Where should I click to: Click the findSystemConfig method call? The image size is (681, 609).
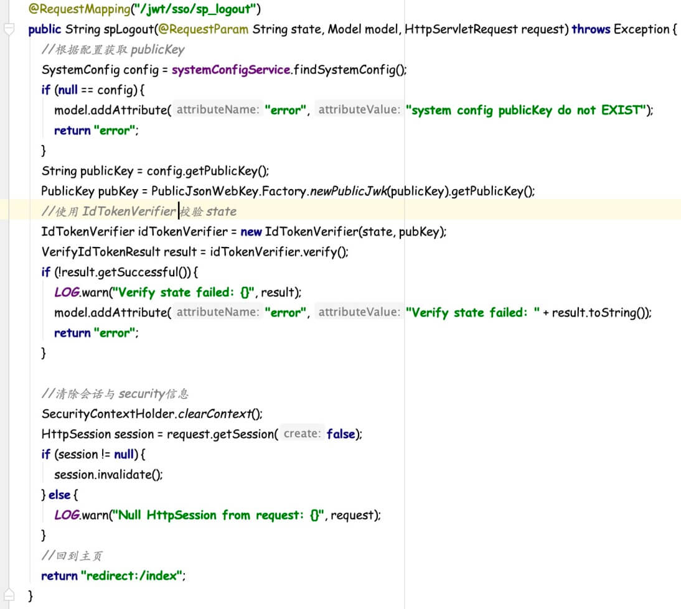click(x=345, y=70)
